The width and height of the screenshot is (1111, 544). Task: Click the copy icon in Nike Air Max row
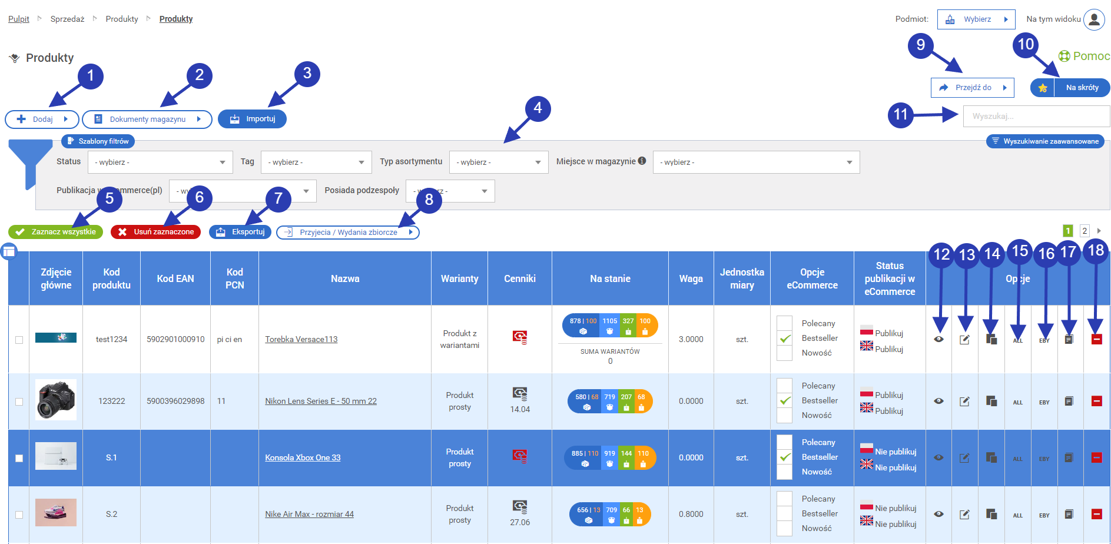pos(991,515)
